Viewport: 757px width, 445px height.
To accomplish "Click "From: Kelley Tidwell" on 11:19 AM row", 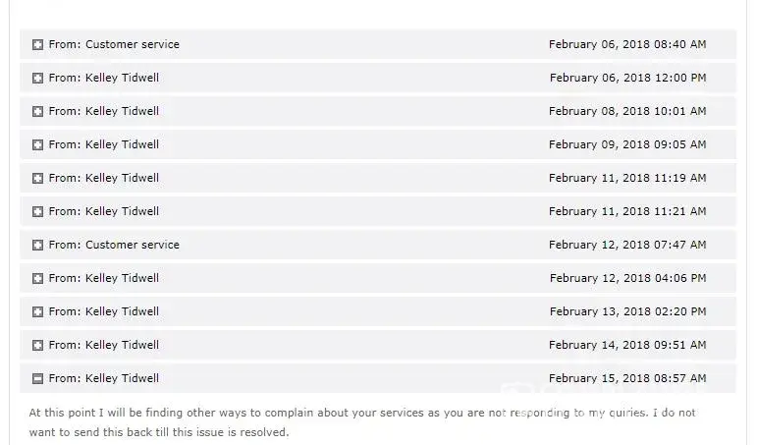I will (x=103, y=178).
